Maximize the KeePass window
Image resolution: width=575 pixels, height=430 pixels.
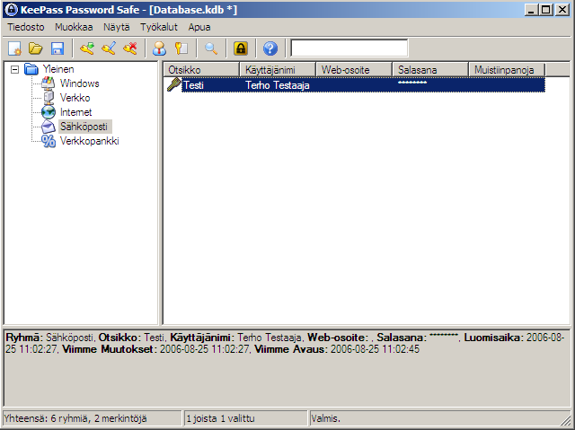[x=545, y=10]
